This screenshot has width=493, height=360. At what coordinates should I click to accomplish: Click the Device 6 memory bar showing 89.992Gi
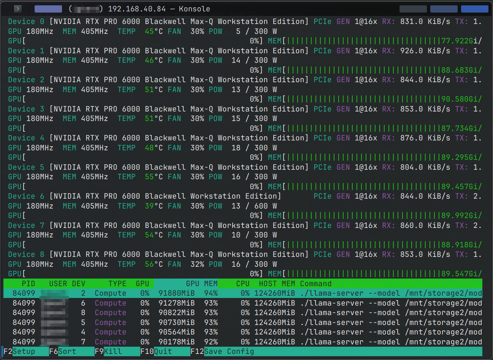point(375,216)
